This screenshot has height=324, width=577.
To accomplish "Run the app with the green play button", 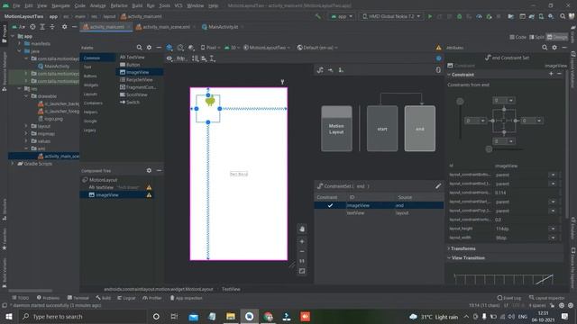I will [x=429, y=16].
